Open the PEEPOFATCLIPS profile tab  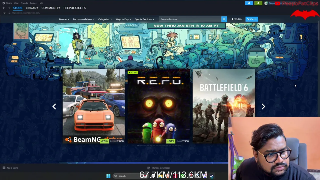[75, 8]
